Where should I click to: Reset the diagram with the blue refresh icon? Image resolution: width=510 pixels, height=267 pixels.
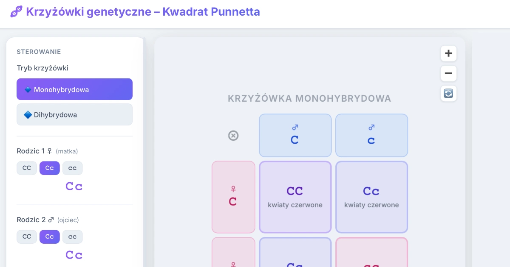448,93
